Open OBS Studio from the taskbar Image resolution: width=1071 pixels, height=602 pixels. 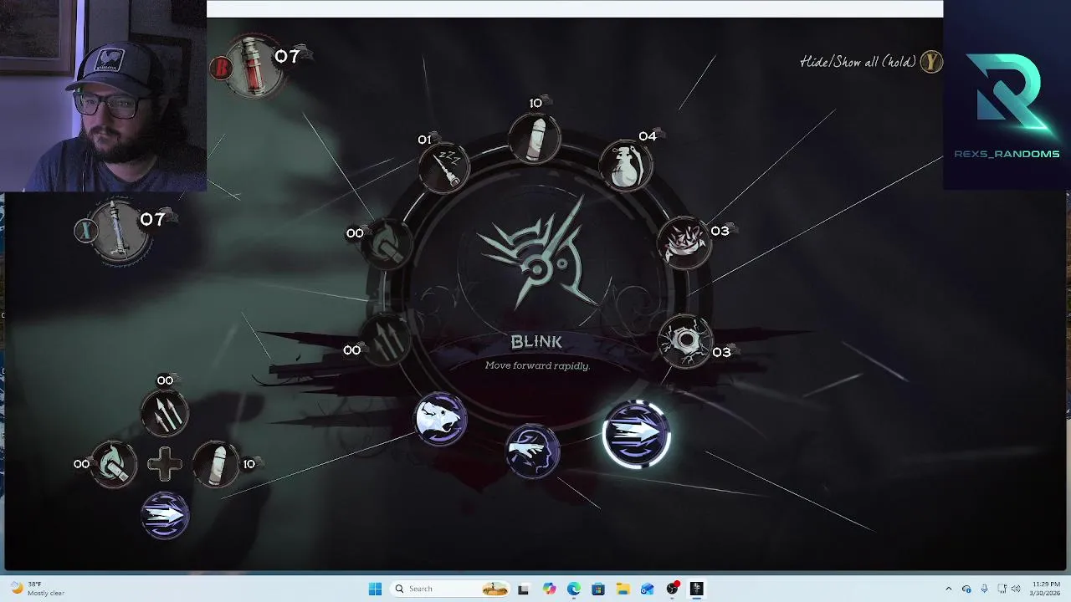point(672,589)
